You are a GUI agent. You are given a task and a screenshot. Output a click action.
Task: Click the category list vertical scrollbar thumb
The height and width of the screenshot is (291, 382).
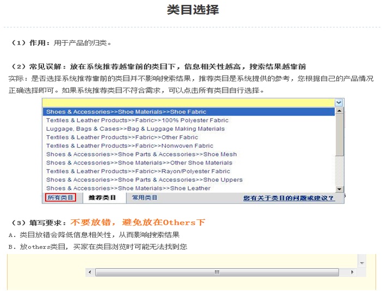(x=340, y=135)
